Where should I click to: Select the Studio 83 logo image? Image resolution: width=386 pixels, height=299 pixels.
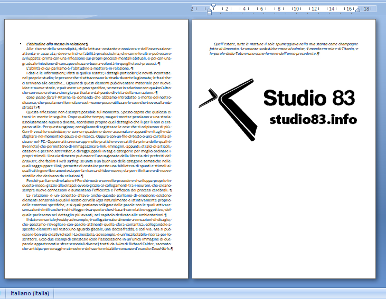(278, 110)
